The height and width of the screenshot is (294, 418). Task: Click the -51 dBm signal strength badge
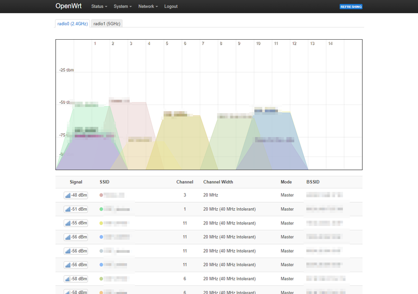pos(76,209)
